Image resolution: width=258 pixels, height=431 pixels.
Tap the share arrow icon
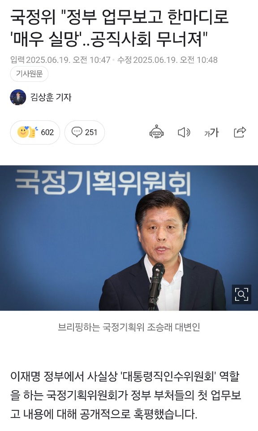point(240,132)
